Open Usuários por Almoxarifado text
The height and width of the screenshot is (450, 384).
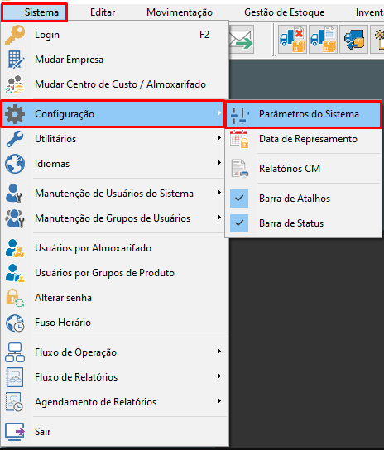(93, 248)
